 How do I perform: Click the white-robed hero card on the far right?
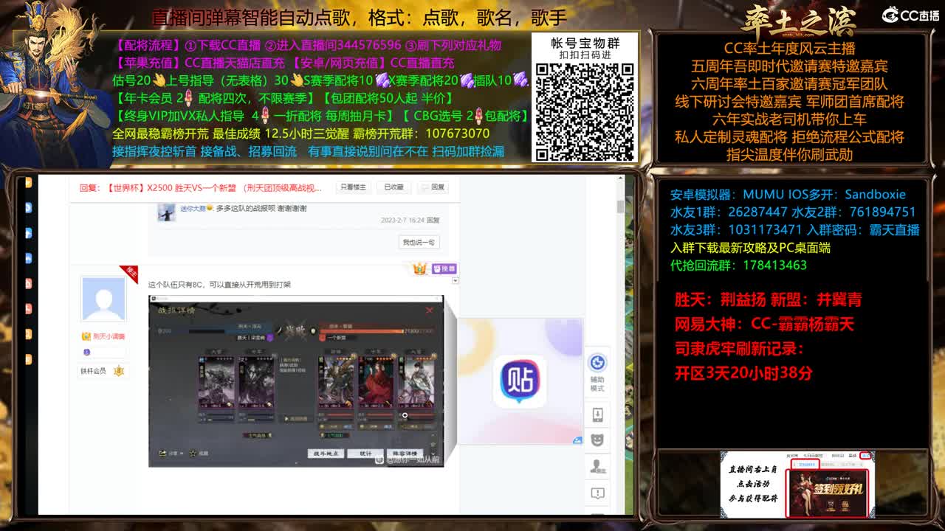416,382
